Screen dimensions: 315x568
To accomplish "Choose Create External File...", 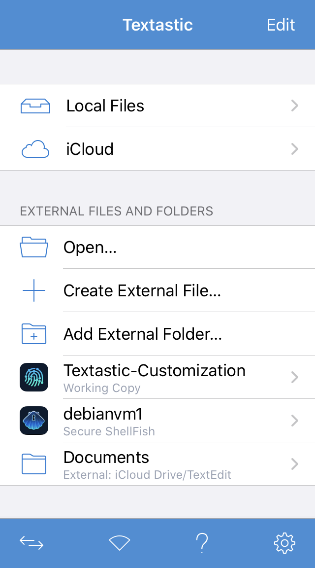I will coord(157,290).
